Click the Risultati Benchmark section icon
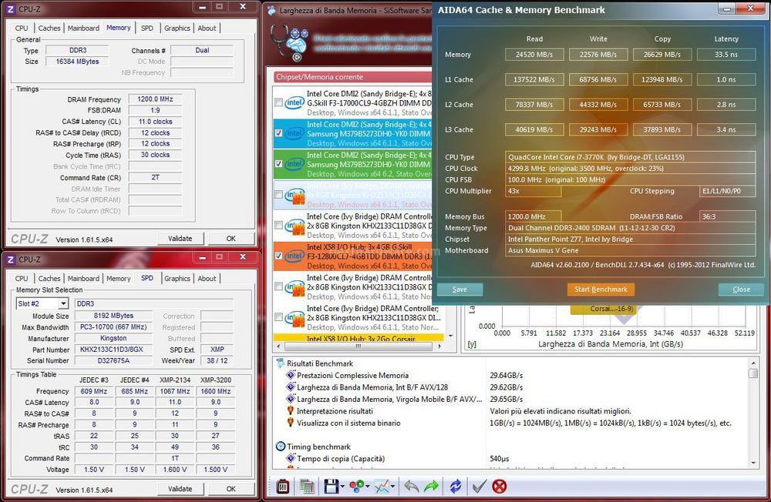The width and height of the screenshot is (771, 502). point(281,363)
